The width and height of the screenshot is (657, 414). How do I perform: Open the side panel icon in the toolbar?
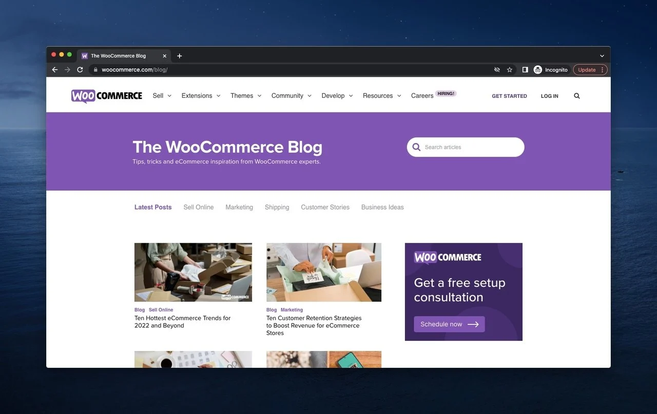(525, 70)
